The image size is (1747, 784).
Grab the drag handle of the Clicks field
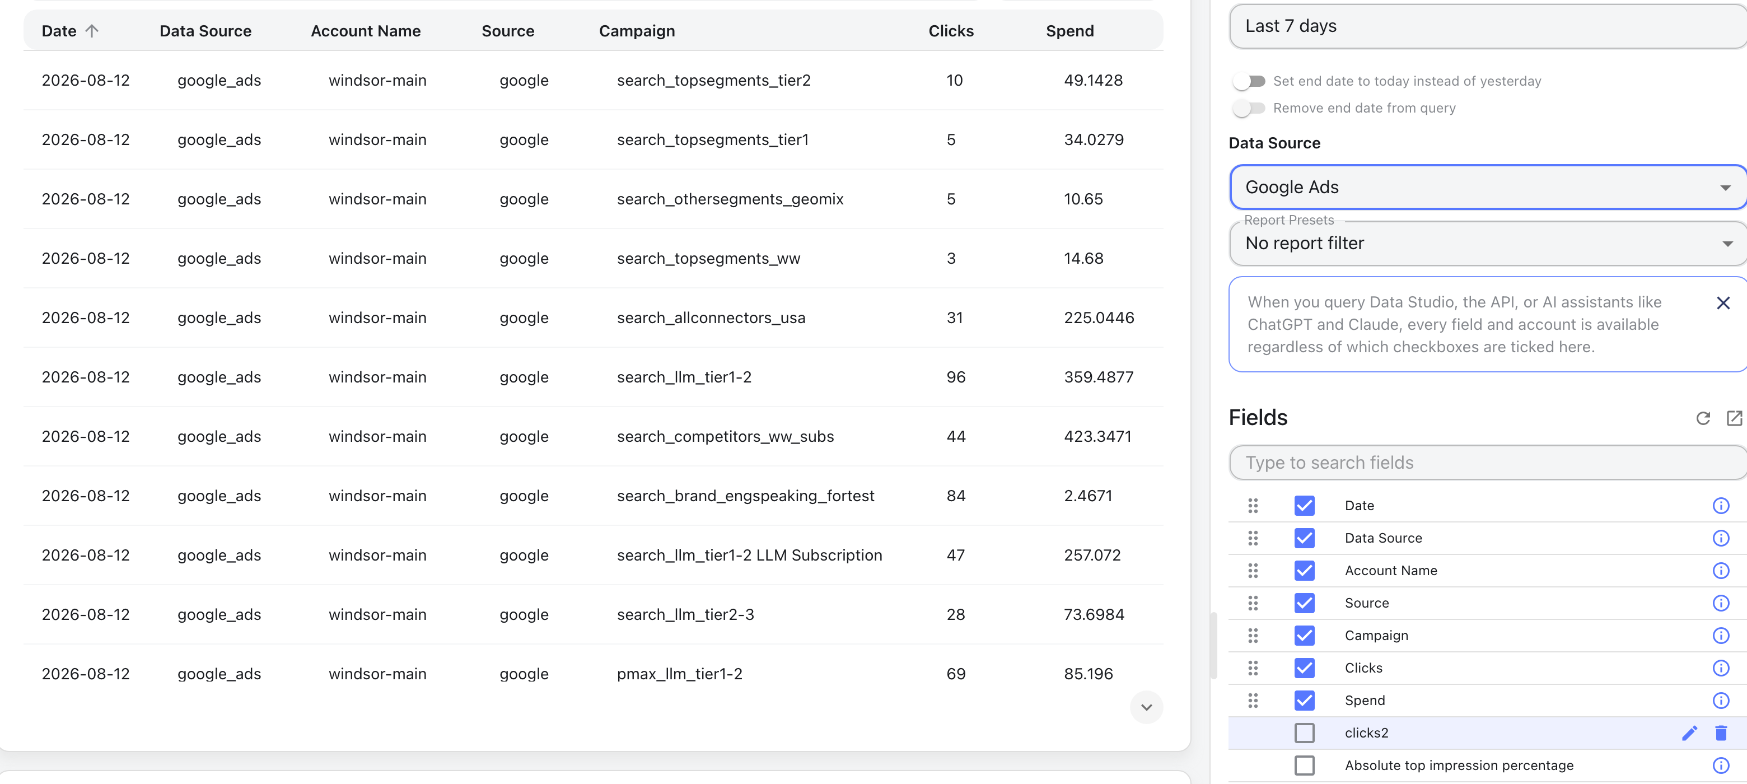[x=1253, y=668]
